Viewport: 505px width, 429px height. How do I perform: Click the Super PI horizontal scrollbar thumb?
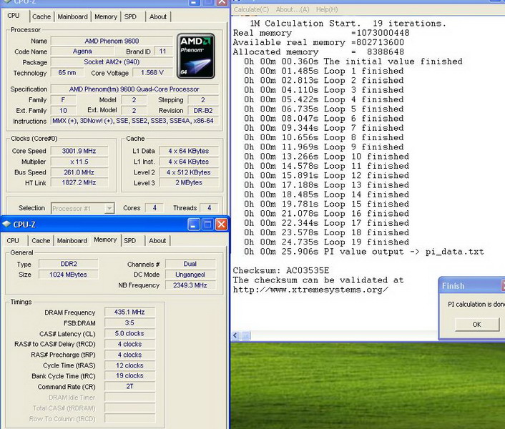point(246,335)
